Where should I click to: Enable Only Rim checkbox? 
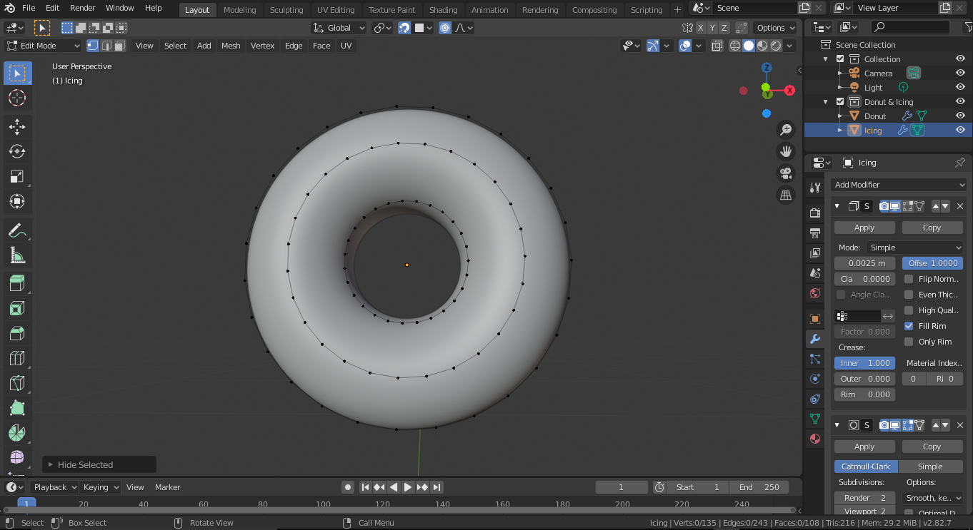pyautogui.click(x=909, y=342)
